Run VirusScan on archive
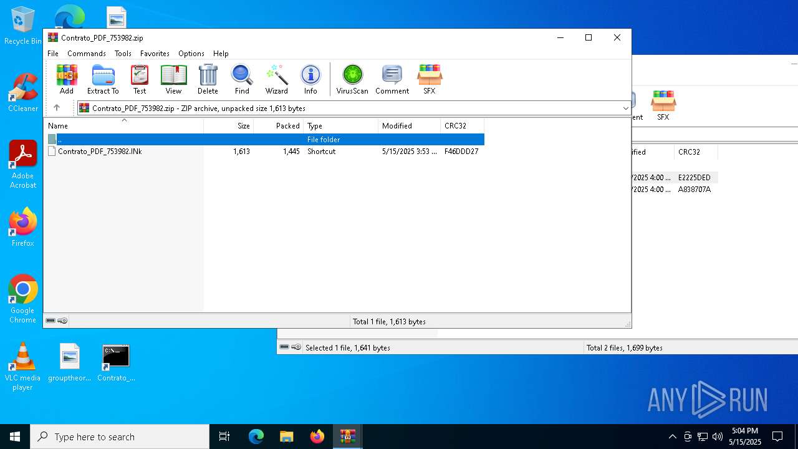Image resolution: width=798 pixels, height=449 pixels. pos(352,79)
